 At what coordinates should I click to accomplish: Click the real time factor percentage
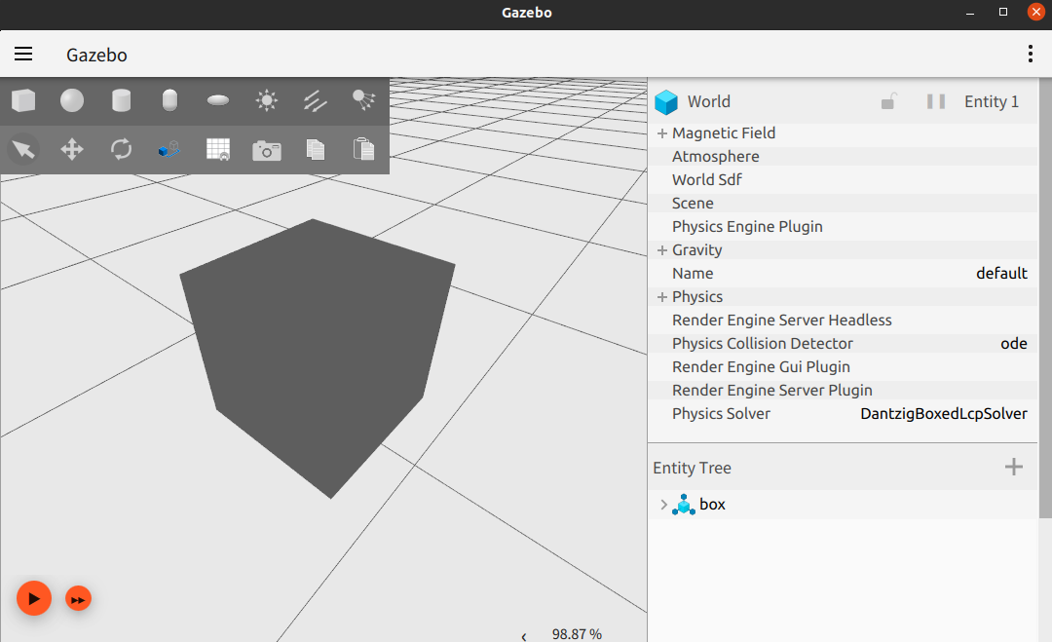(x=577, y=634)
